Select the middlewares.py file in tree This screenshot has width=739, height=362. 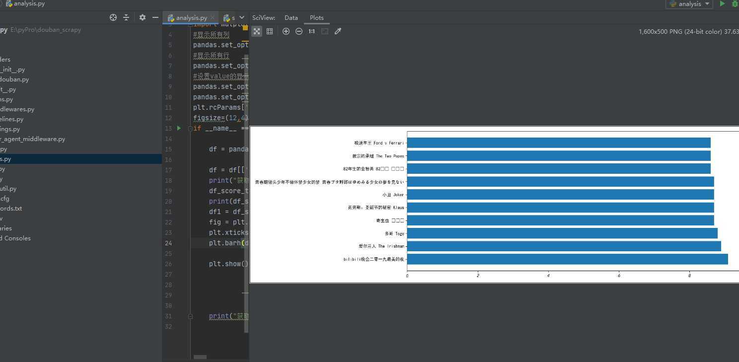(17, 109)
